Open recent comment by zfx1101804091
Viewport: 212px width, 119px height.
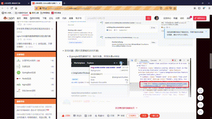[33, 110]
